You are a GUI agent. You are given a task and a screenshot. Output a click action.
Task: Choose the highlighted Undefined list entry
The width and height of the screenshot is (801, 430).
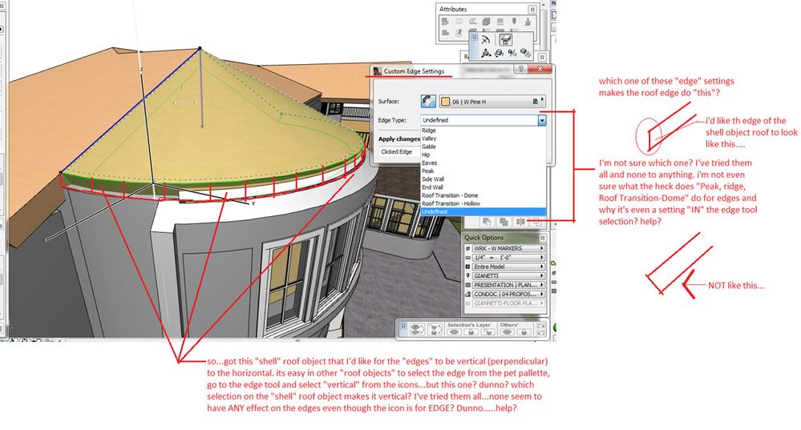(x=483, y=211)
